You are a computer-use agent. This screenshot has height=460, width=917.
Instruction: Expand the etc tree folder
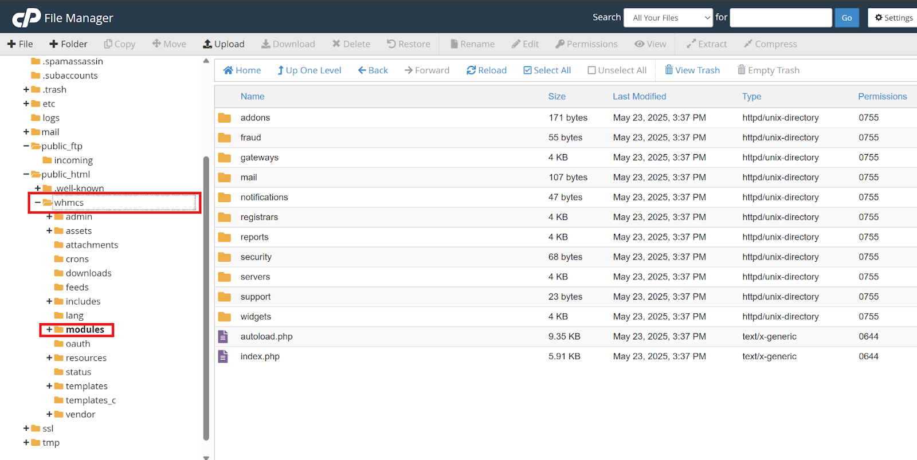(x=26, y=104)
